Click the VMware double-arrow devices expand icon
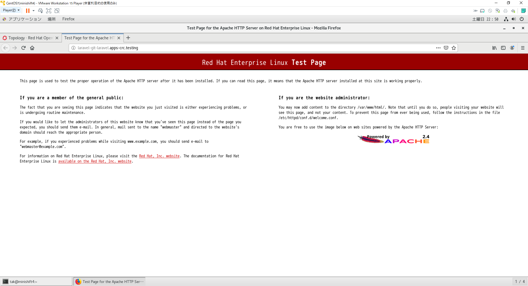The height and width of the screenshot is (286, 528). 475,11
